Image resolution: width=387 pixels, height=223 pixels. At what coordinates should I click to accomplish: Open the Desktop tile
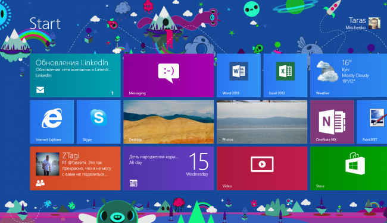168,122
